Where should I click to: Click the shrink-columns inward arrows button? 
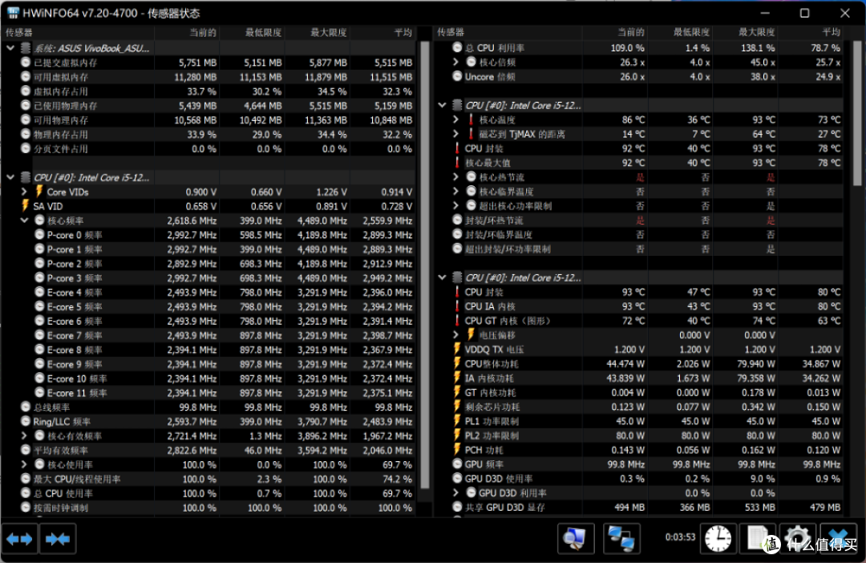[x=58, y=539]
